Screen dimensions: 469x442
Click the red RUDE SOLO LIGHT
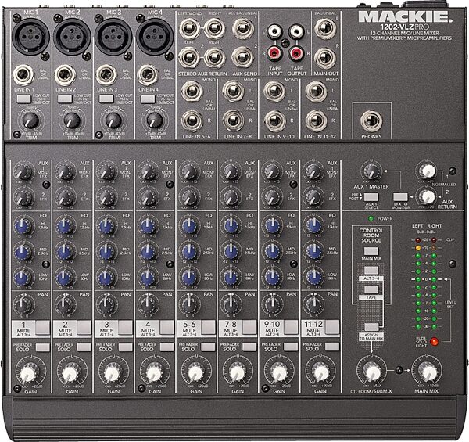(434, 341)
